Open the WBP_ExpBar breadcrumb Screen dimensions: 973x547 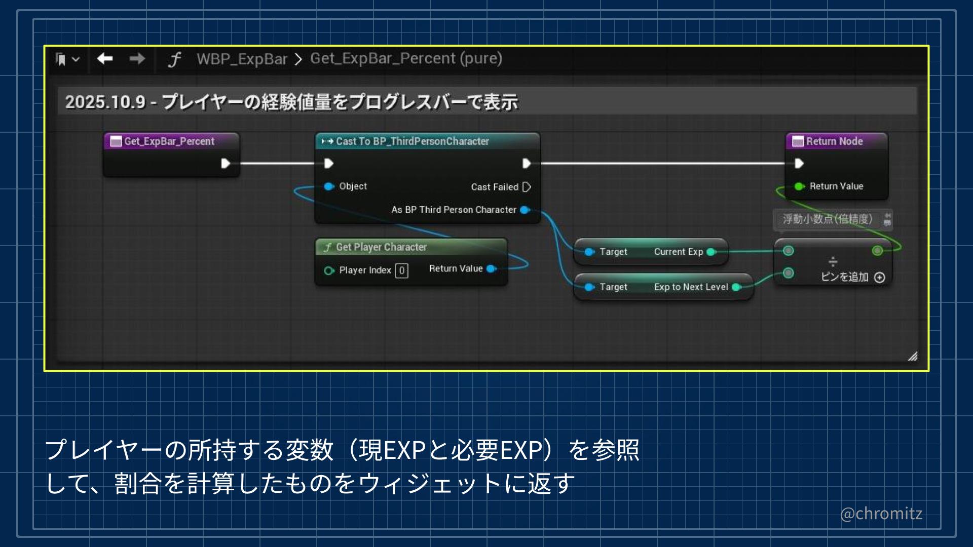coord(242,59)
